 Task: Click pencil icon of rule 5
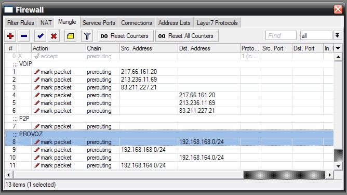(37, 103)
